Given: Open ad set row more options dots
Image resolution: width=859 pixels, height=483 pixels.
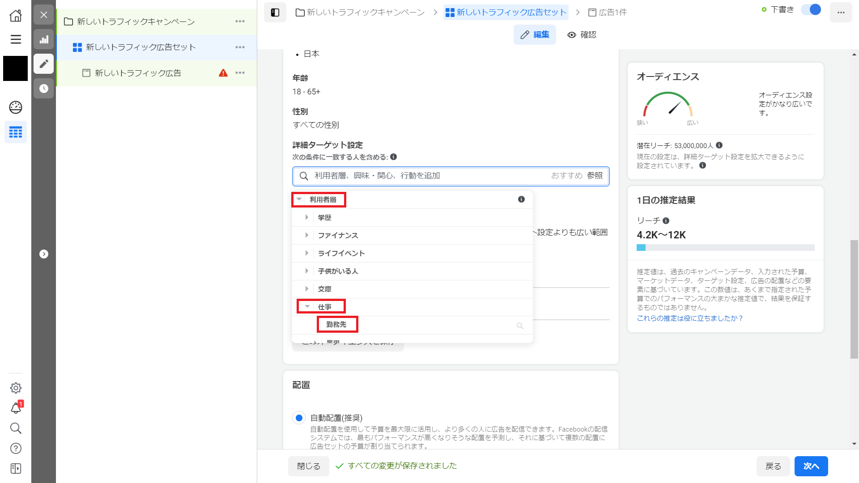Looking at the screenshot, I should click(240, 47).
